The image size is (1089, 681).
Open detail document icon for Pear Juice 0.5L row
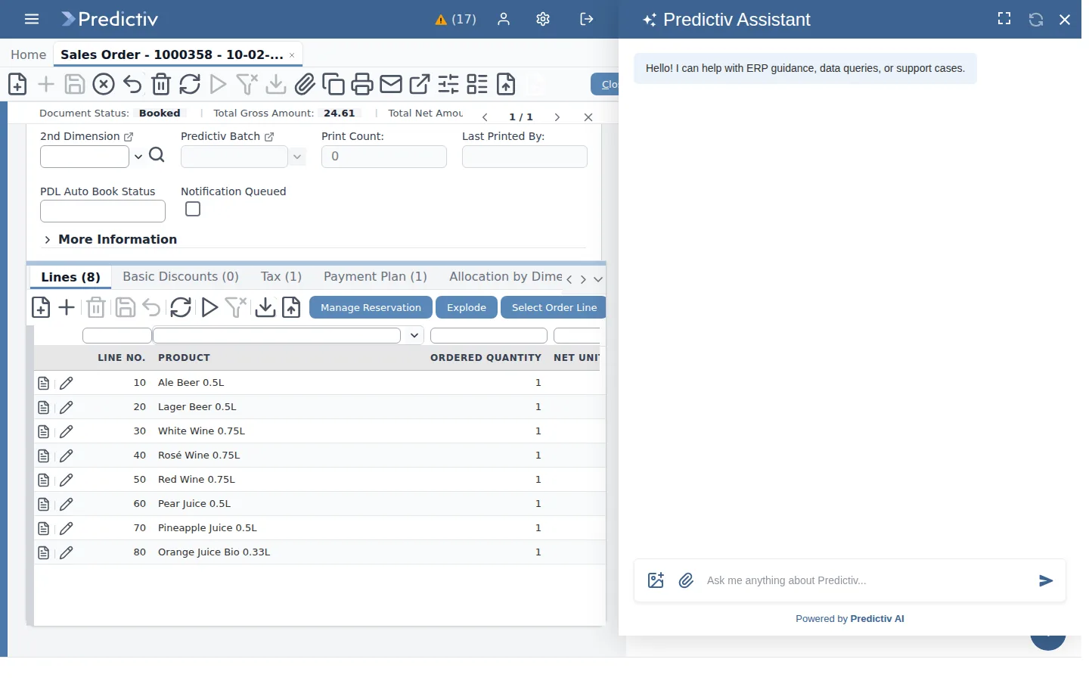pyautogui.click(x=44, y=504)
